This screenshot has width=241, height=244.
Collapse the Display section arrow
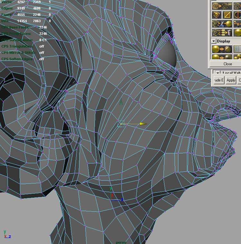pyautogui.click(x=214, y=41)
